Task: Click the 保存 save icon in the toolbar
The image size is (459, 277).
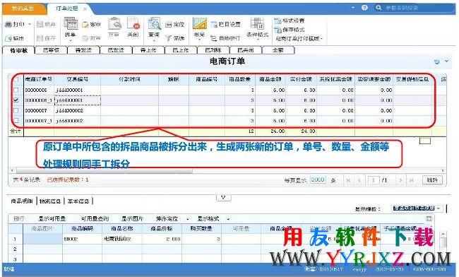Action: point(40,38)
